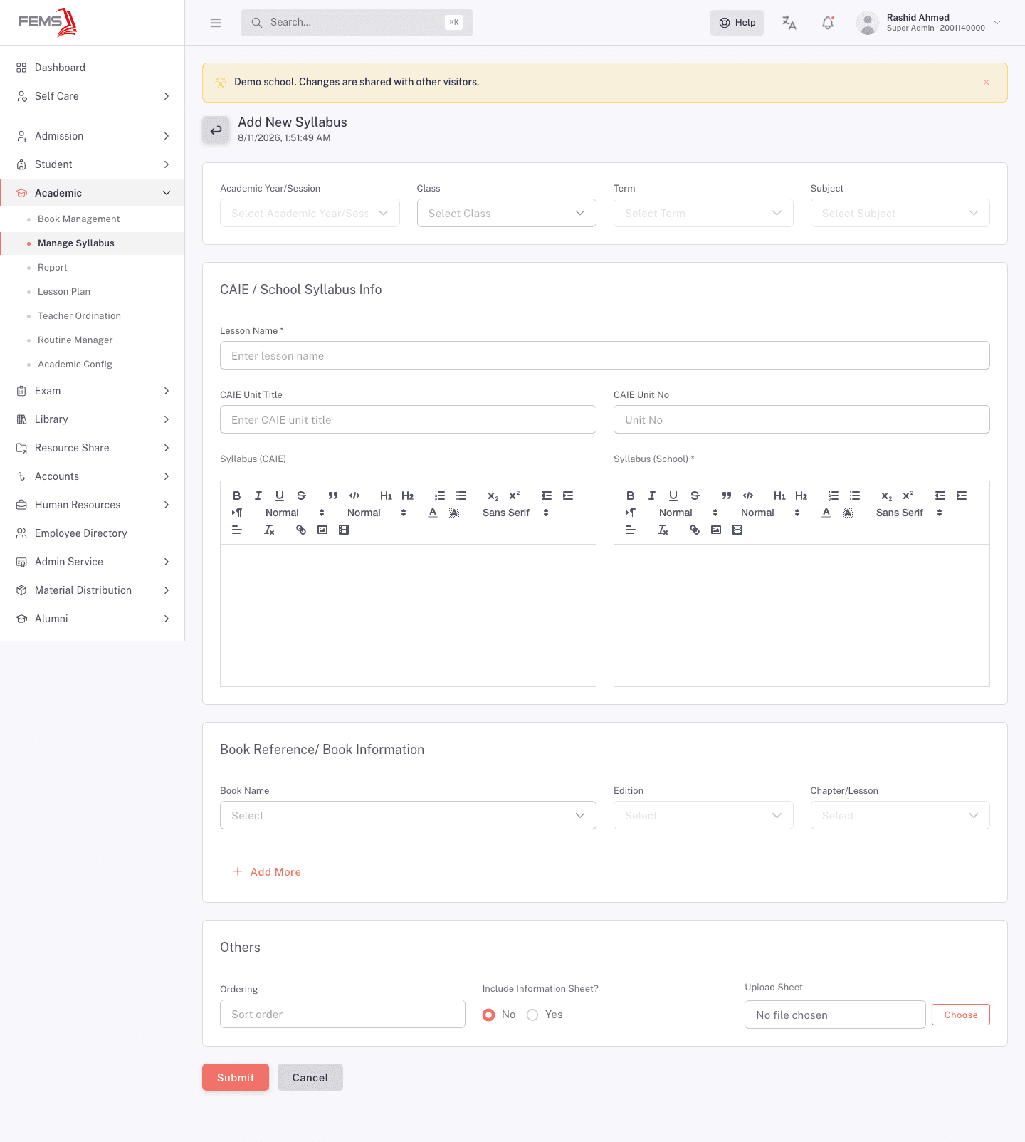The width and height of the screenshot is (1025, 1142).
Task: Go to Lesson Plan in sidebar
Action: tap(64, 292)
